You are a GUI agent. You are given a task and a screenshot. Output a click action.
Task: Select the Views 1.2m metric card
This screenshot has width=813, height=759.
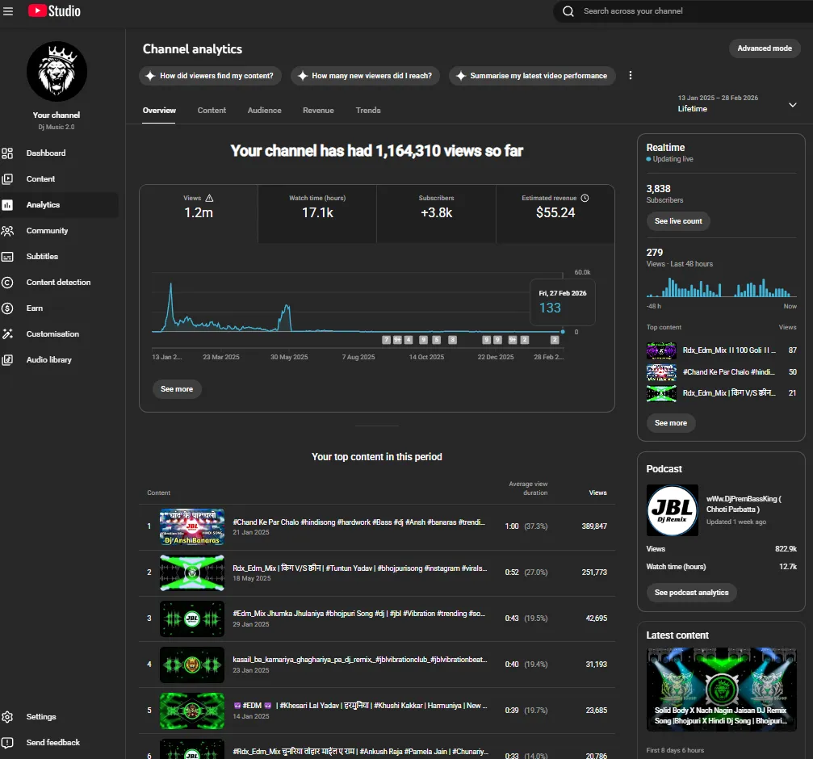(199, 214)
